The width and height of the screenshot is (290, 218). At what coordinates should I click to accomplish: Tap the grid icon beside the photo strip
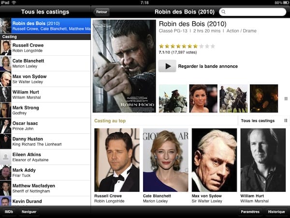[x=285, y=98]
